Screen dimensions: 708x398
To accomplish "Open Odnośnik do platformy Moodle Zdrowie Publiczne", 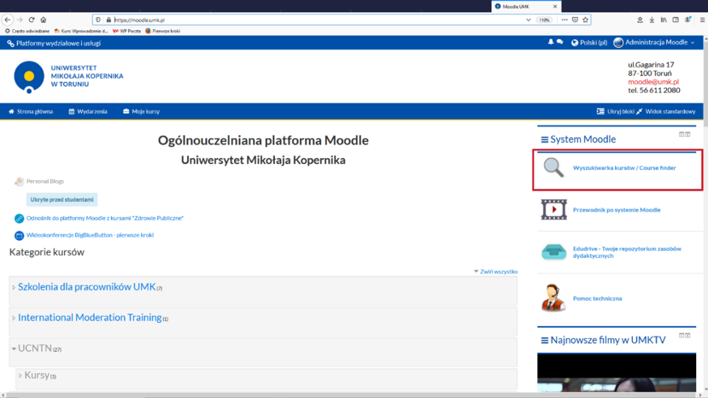I will coord(105,218).
